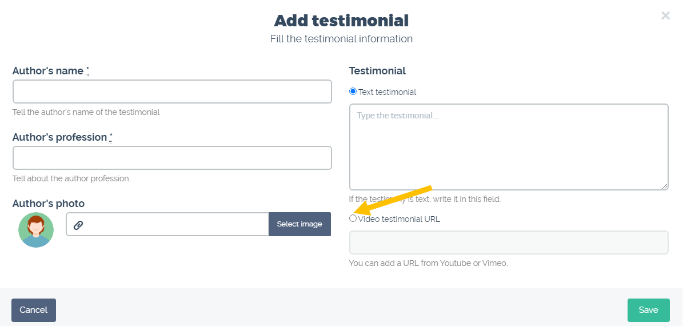Viewport: 683px width, 326px height.
Task: Click the "Add testimonial" dialog heading
Action: tap(341, 21)
